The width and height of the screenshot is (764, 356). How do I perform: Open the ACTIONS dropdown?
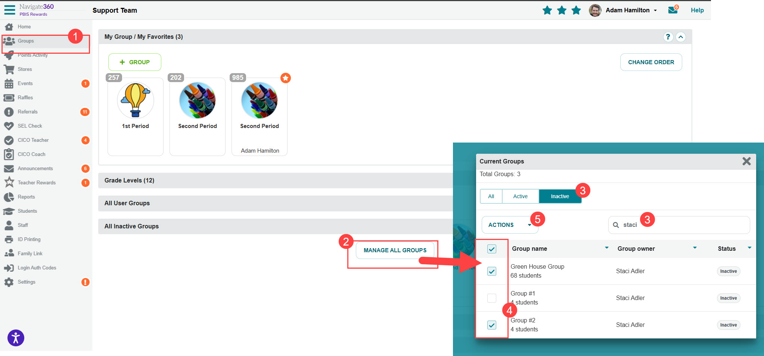(x=509, y=225)
